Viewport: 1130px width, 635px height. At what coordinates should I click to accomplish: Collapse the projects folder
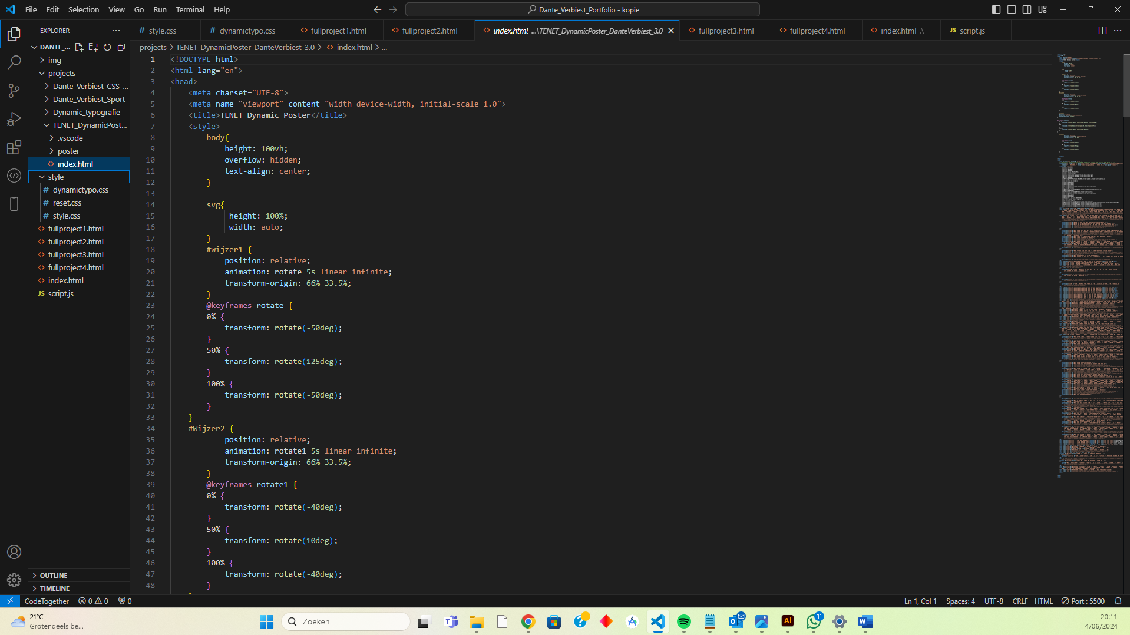click(79, 73)
